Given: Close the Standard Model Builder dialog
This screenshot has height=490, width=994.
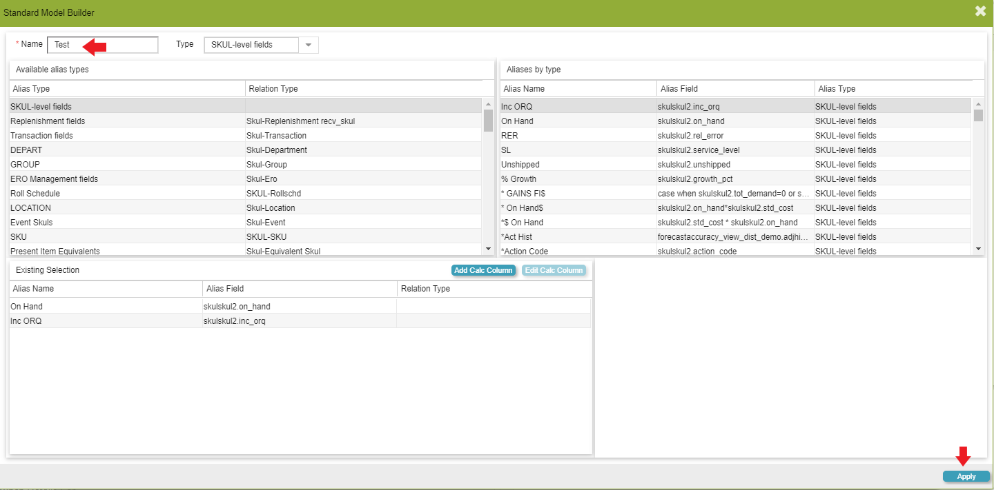Looking at the screenshot, I should pos(980,11).
